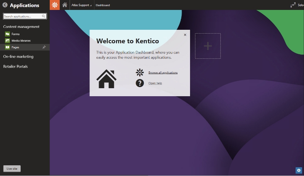The image size is (304, 176).
Task: Open the Forms application
Action: (15, 34)
